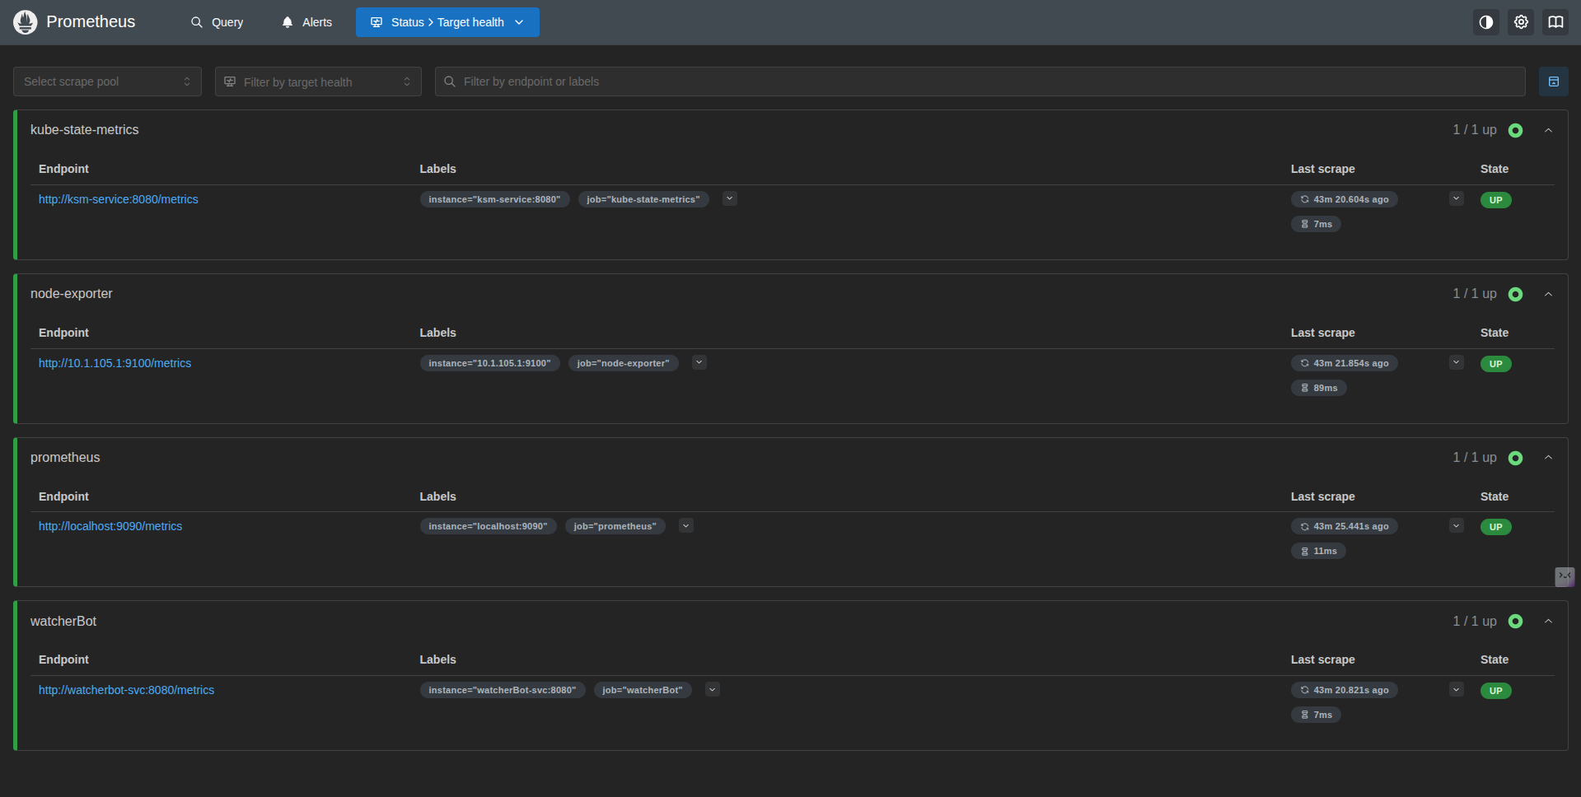Image resolution: width=1581 pixels, height=797 pixels.
Task: Open the Select scrape pool dropdown
Action: click(x=107, y=82)
